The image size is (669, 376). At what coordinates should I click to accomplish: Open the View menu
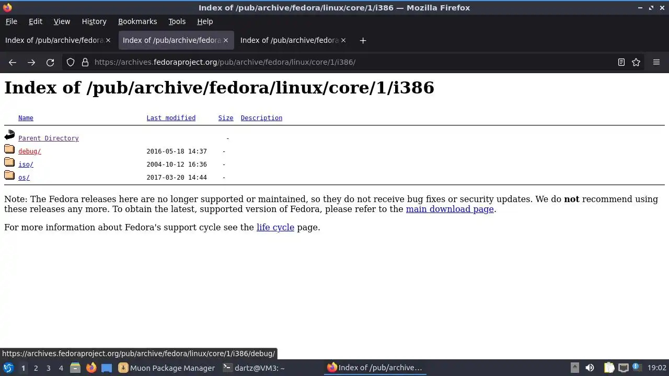coord(62,21)
